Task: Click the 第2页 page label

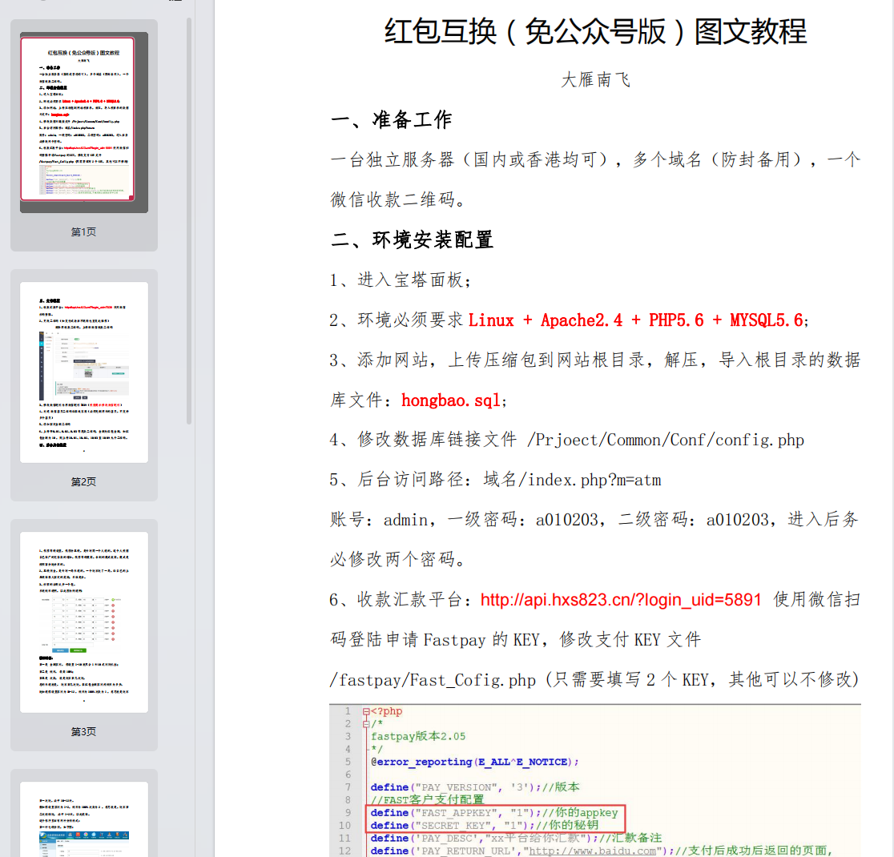Action: [x=83, y=482]
